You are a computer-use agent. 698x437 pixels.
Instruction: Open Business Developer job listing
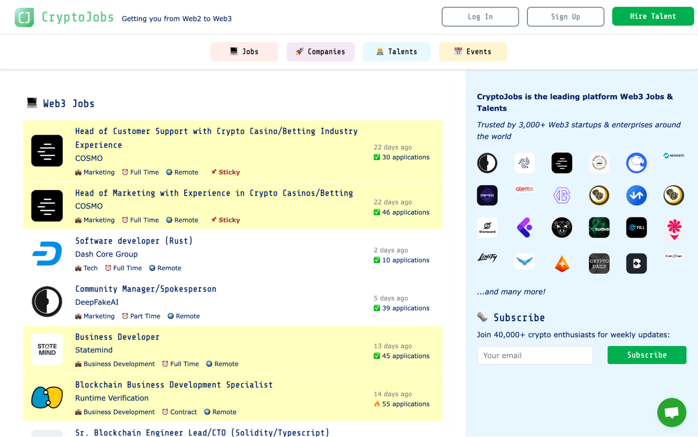coord(117,337)
